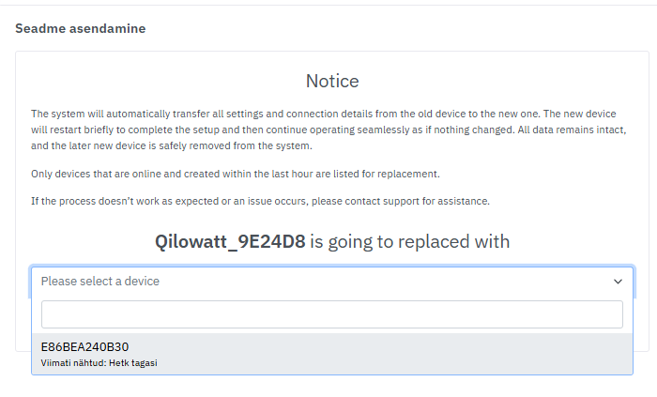The image size is (657, 397).
Task: Click the Qilowatt_9E24D8 device name
Action: click(230, 241)
